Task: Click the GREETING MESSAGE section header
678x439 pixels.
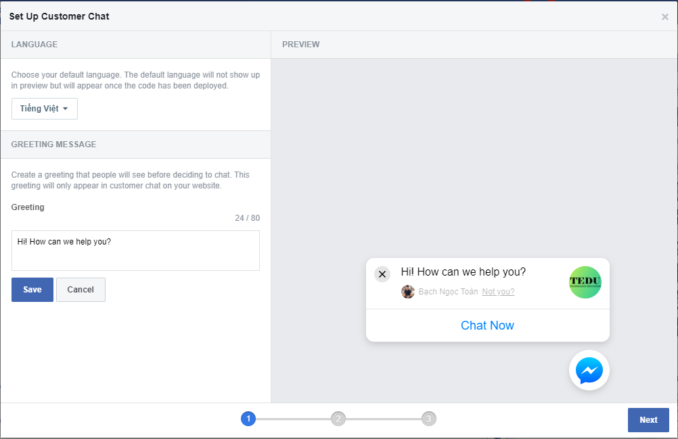Action: click(x=54, y=145)
